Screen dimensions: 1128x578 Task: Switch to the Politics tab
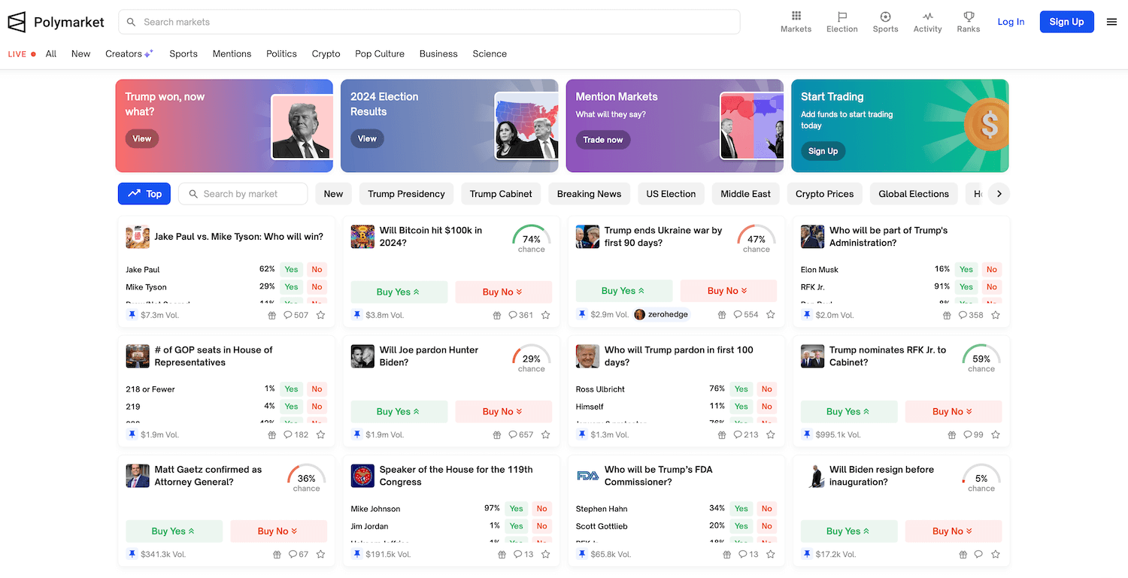tap(281, 53)
